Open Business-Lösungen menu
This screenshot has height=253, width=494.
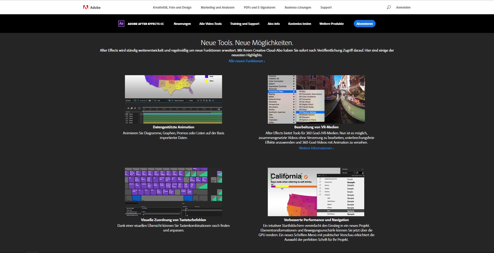tap(298, 8)
